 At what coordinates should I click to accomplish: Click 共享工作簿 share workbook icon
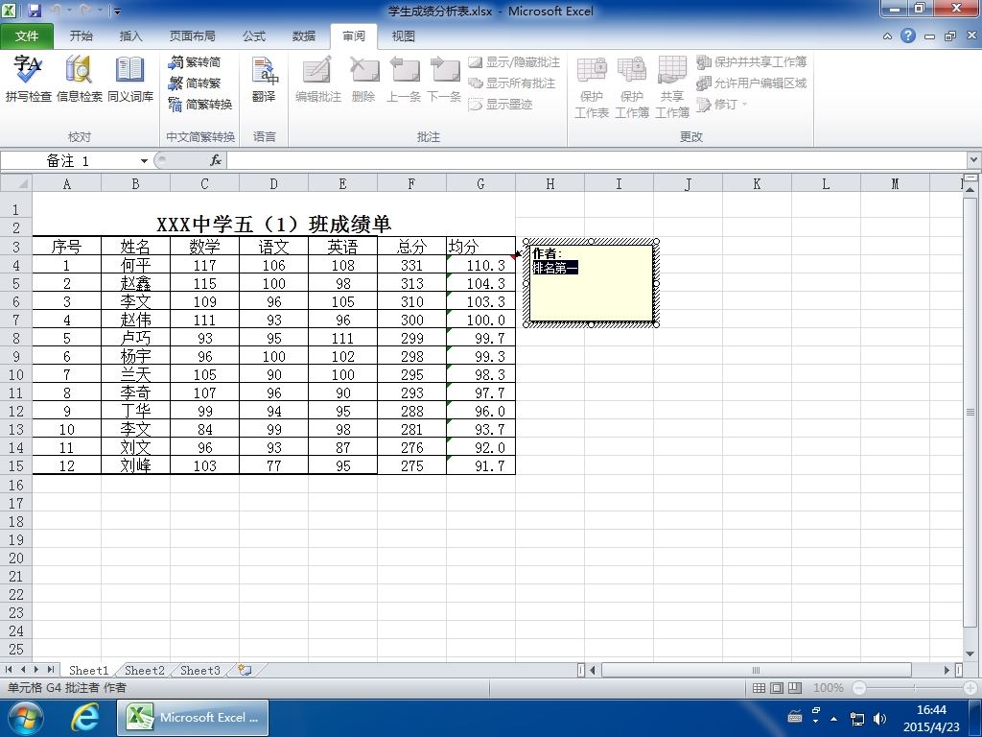coord(672,86)
